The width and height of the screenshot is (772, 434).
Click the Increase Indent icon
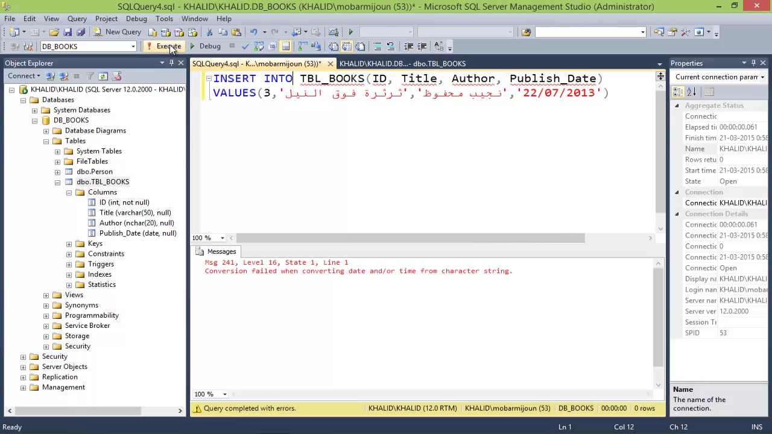pos(422,46)
